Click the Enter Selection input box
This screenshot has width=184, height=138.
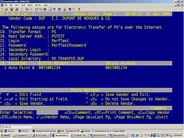point(47,112)
